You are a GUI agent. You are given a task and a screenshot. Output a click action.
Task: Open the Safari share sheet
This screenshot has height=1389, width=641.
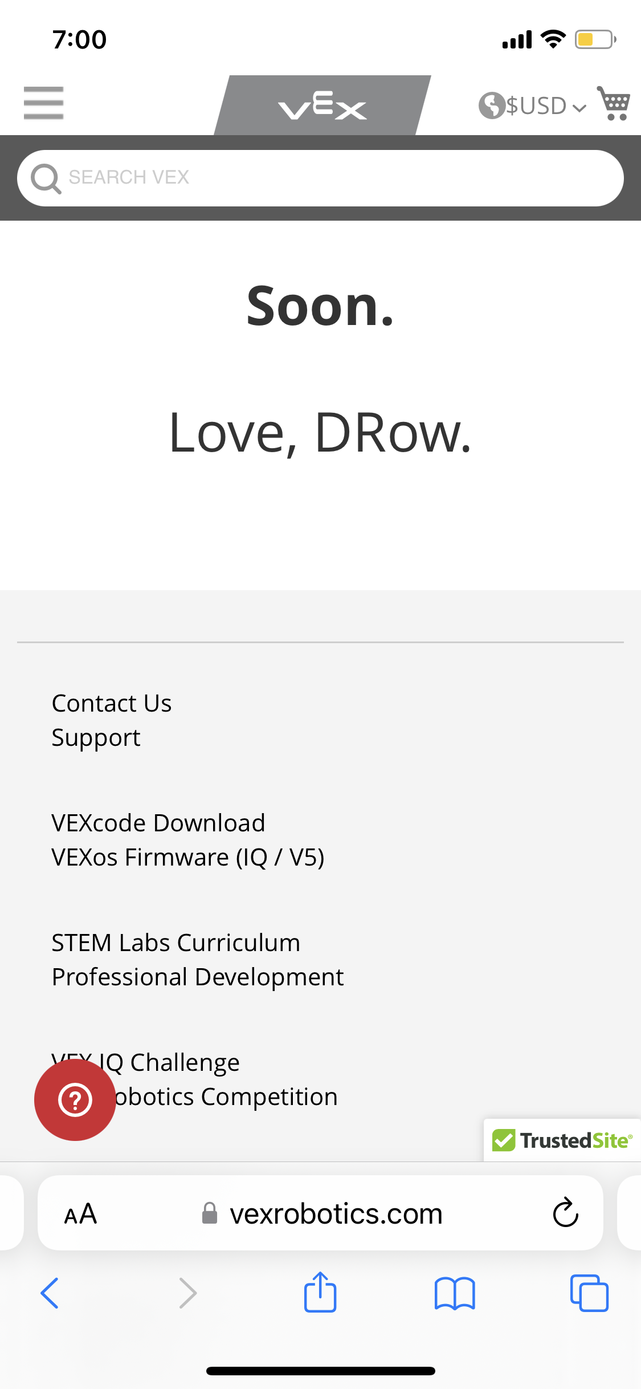320,1292
